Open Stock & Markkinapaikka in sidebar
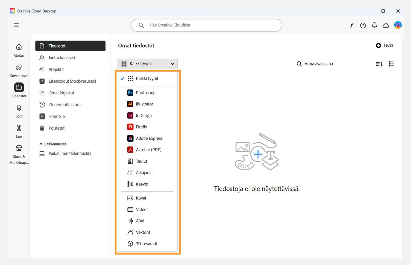 [x=19, y=155]
